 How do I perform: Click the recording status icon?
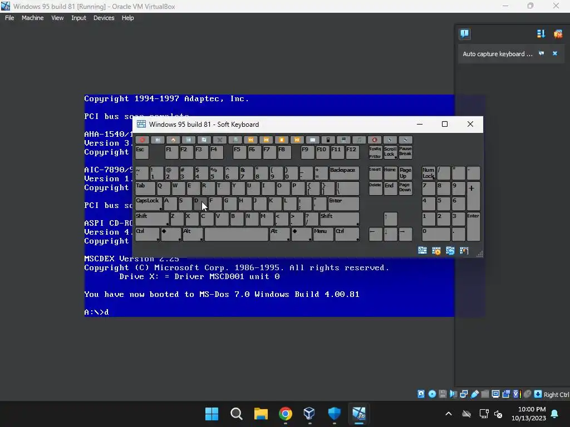tap(506, 394)
